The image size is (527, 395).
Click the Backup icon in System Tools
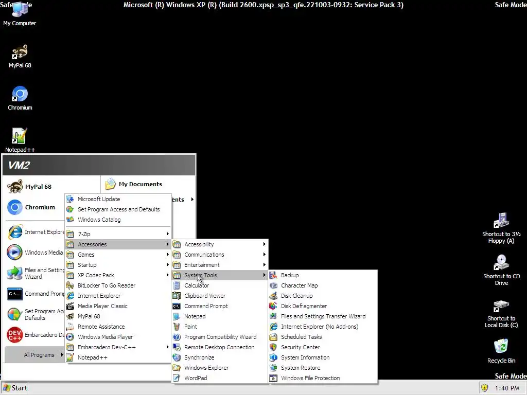[x=273, y=275]
